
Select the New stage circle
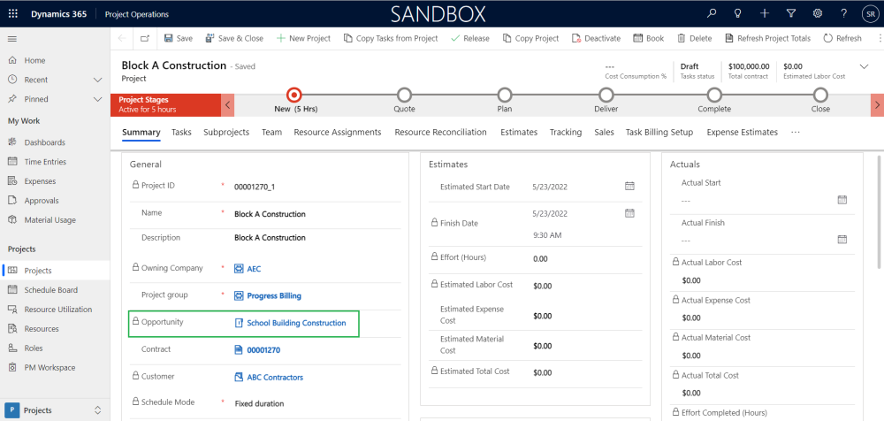(294, 95)
